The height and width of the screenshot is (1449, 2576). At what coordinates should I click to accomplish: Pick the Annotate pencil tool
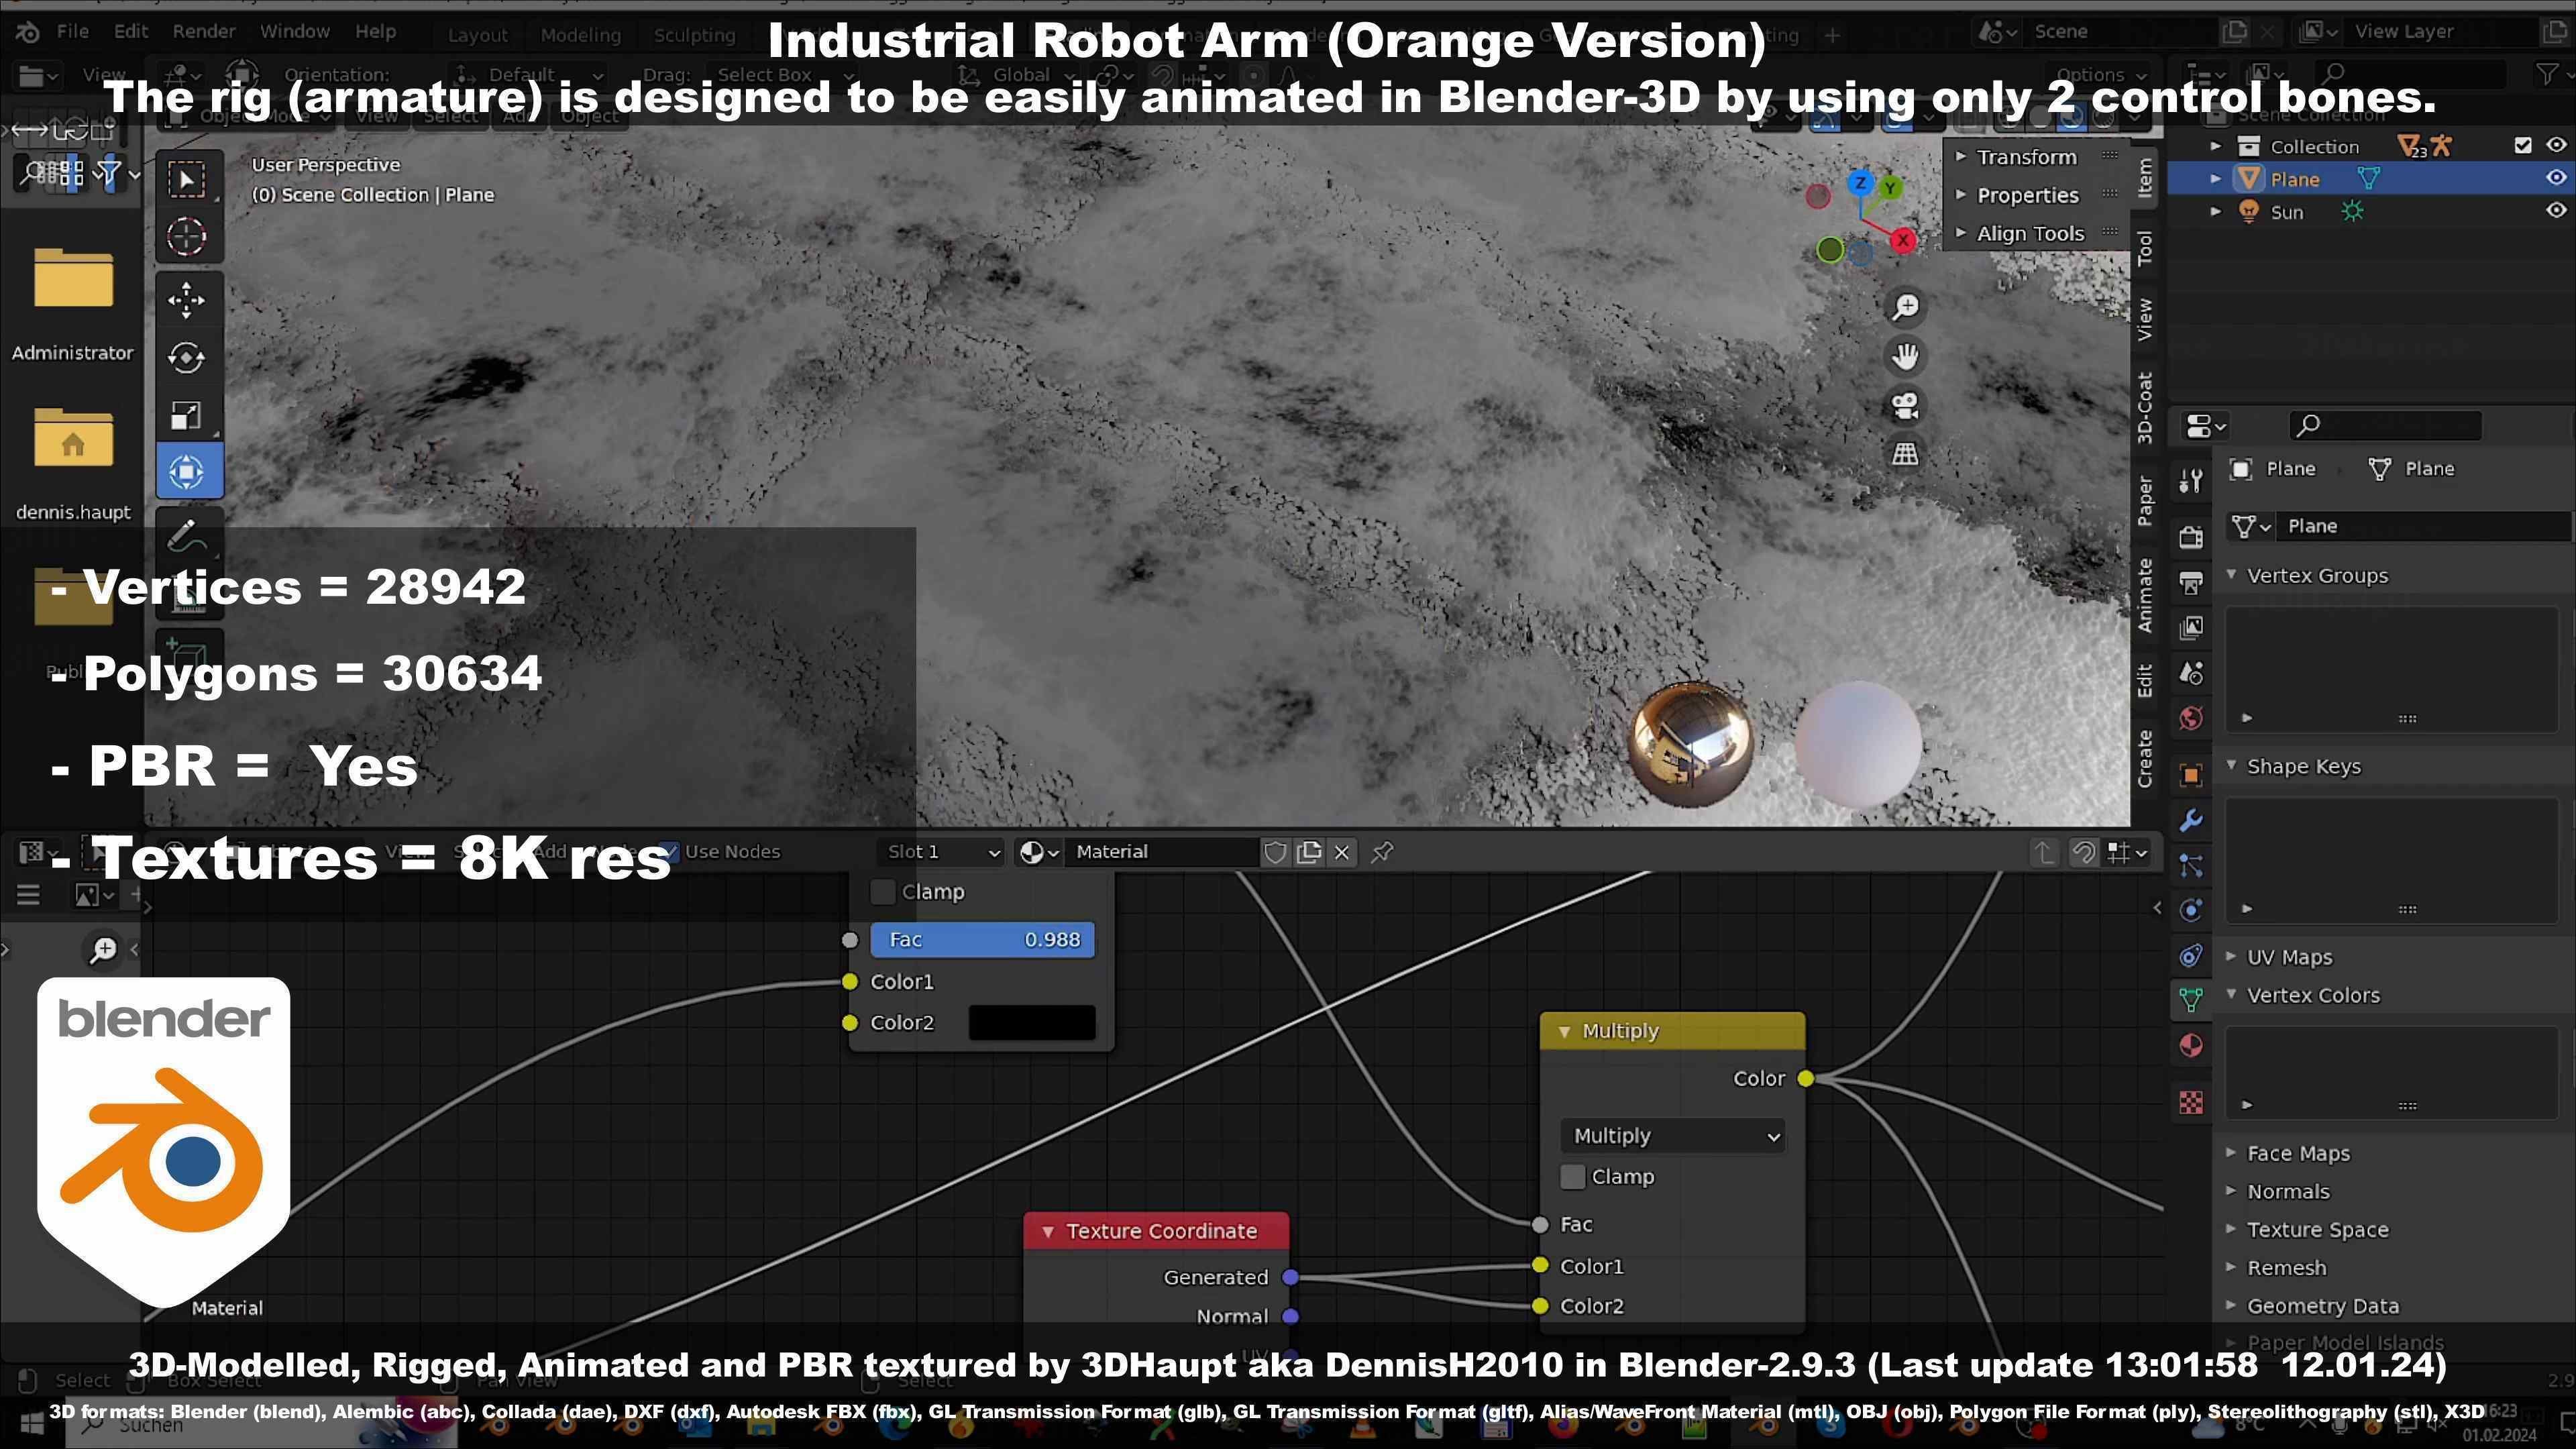pyautogui.click(x=187, y=536)
